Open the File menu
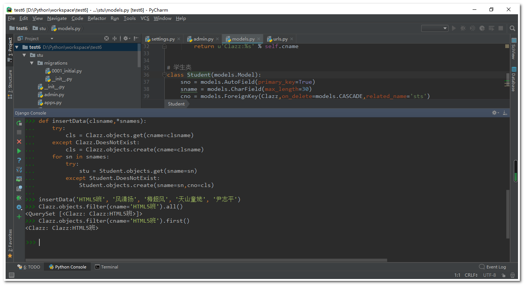 point(11,18)
